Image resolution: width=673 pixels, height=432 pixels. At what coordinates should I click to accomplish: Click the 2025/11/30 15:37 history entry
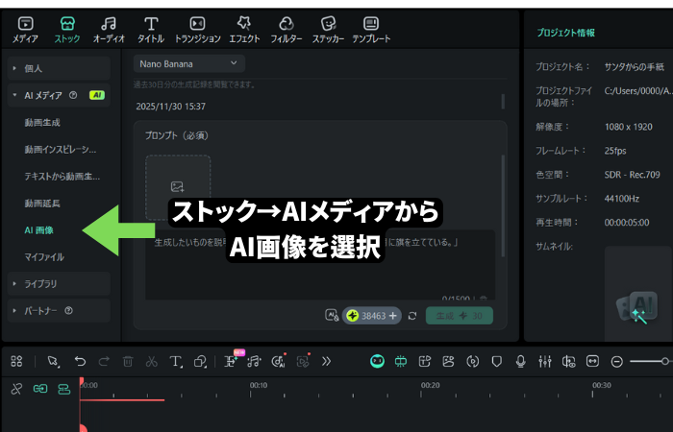(171, 107)
